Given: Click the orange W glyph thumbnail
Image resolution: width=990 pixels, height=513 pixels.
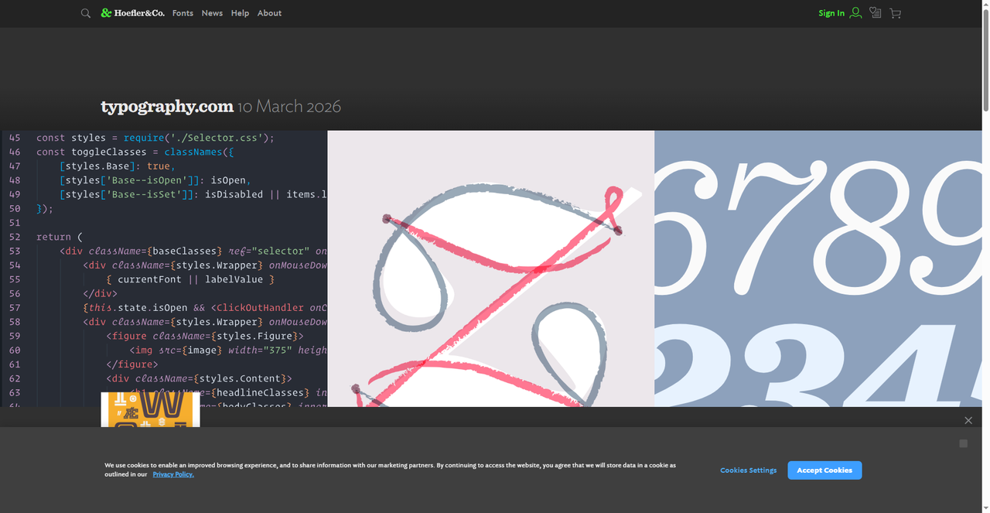Looking at the screenshot, I should [150, 409].
